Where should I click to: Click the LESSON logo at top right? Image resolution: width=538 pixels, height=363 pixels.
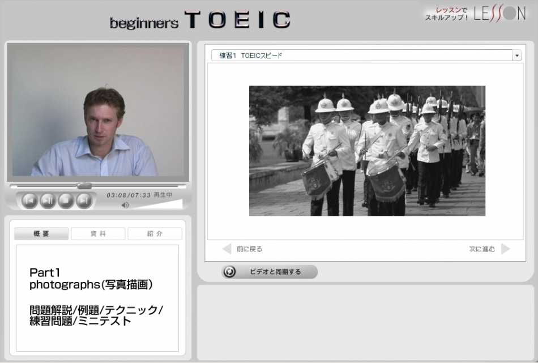pyautogui.click(x=499, y=14)
